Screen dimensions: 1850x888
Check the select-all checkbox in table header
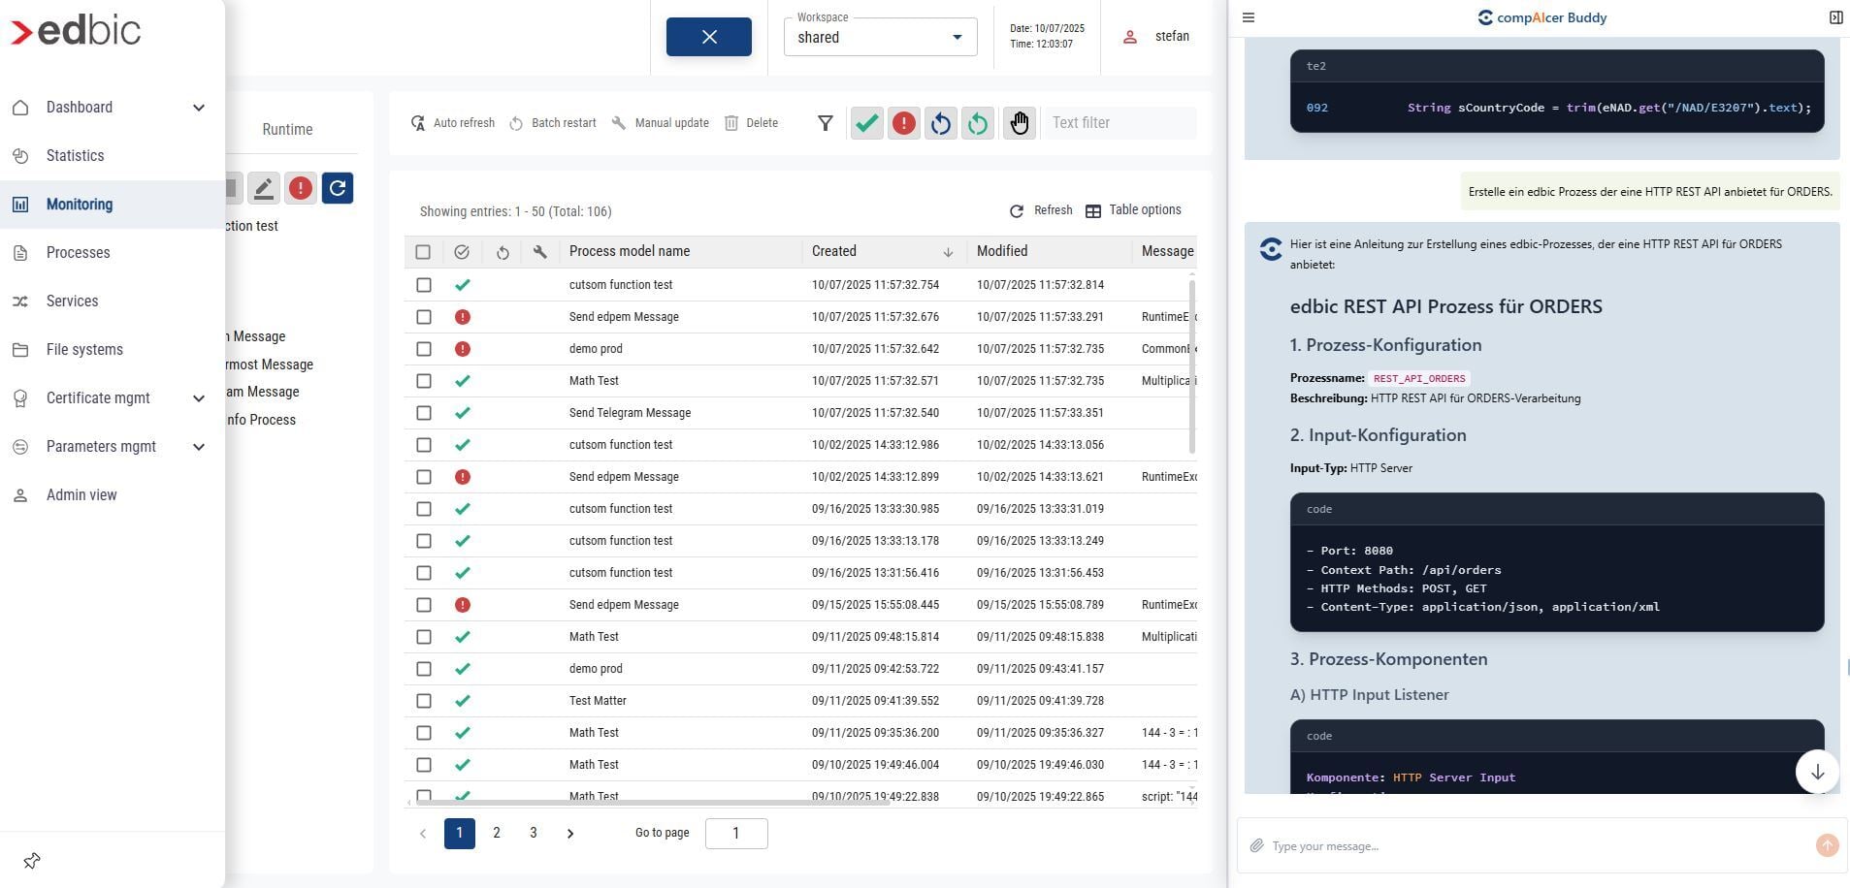423,252
